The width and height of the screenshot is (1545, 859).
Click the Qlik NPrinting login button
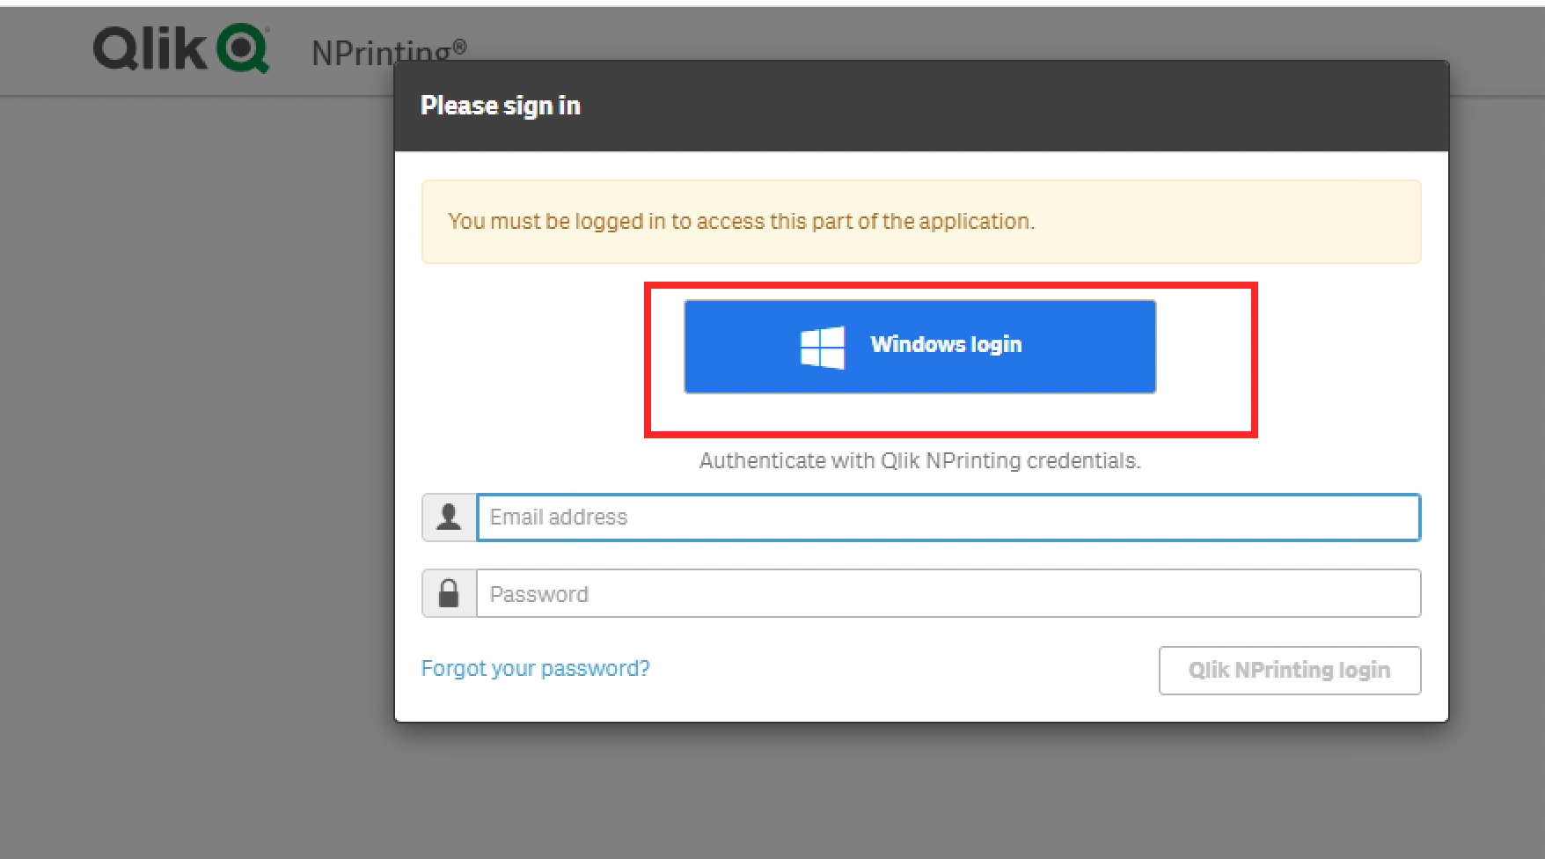click(x=1289, y=671)
